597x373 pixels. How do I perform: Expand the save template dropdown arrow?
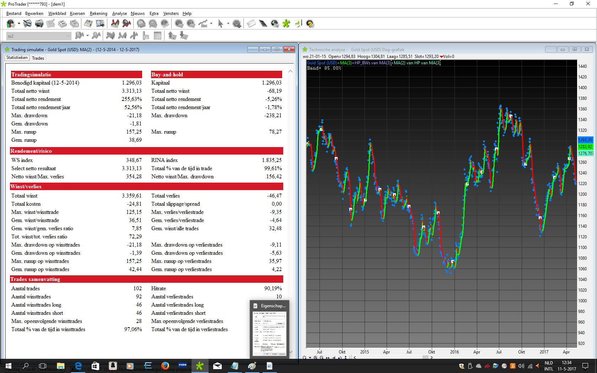(x=87, y=36)
